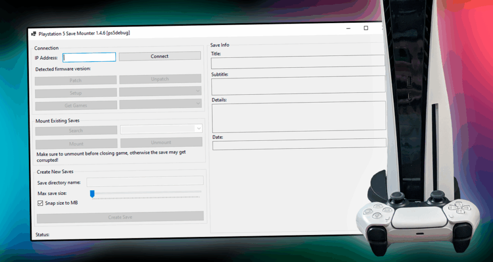Click the Get Games button
The image size is (493, 262).
[76, 105]
